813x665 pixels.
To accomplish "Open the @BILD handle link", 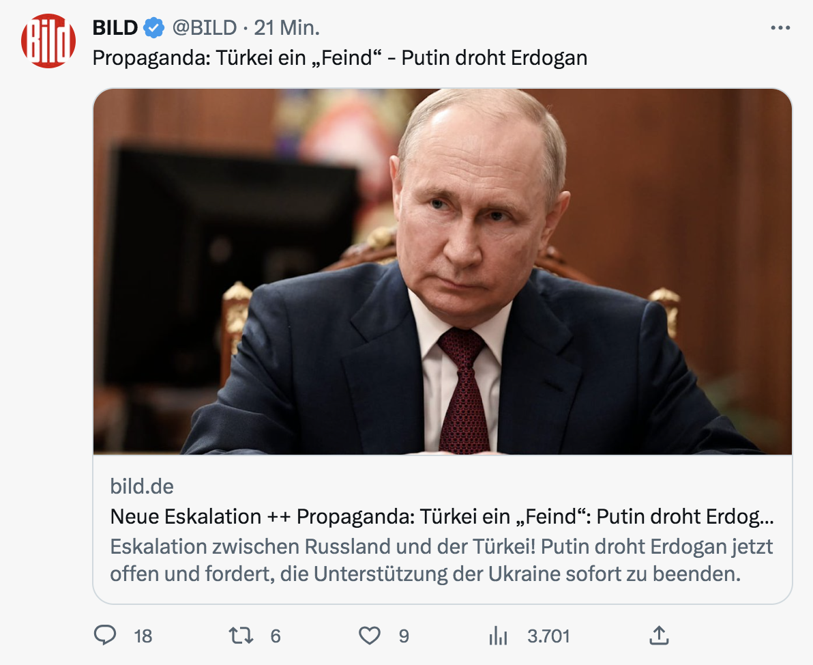I will point(204,28).
